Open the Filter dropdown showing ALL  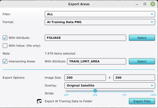(x=100, y=14)
